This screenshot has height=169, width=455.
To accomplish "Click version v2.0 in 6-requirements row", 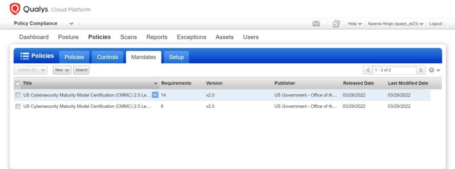I will coord(210,107).
